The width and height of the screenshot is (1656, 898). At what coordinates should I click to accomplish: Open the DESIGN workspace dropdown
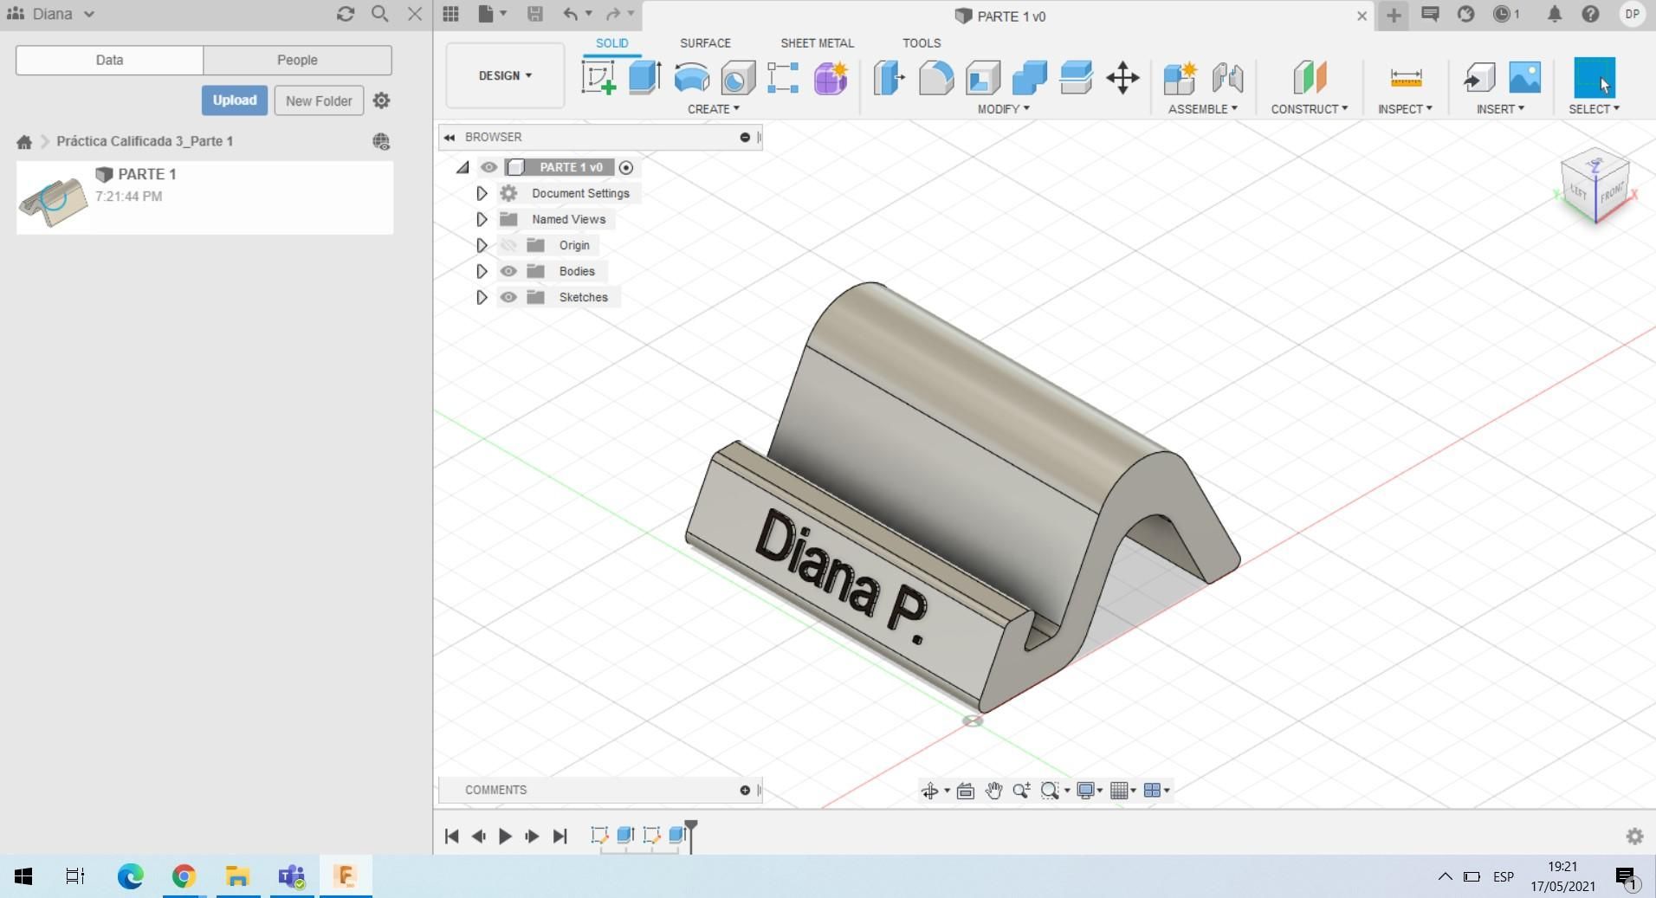[505, 76]
